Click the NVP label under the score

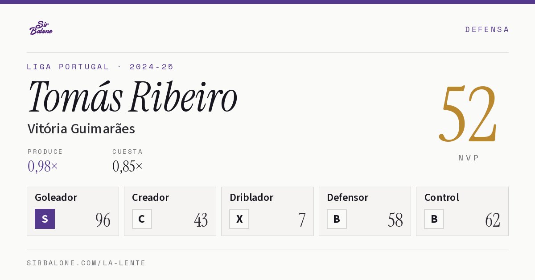(x=469, y=158)
